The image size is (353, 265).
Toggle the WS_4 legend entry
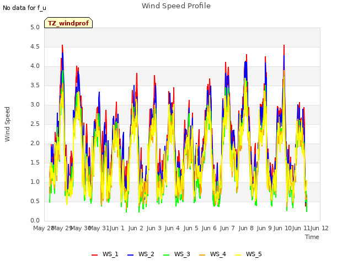212,254
